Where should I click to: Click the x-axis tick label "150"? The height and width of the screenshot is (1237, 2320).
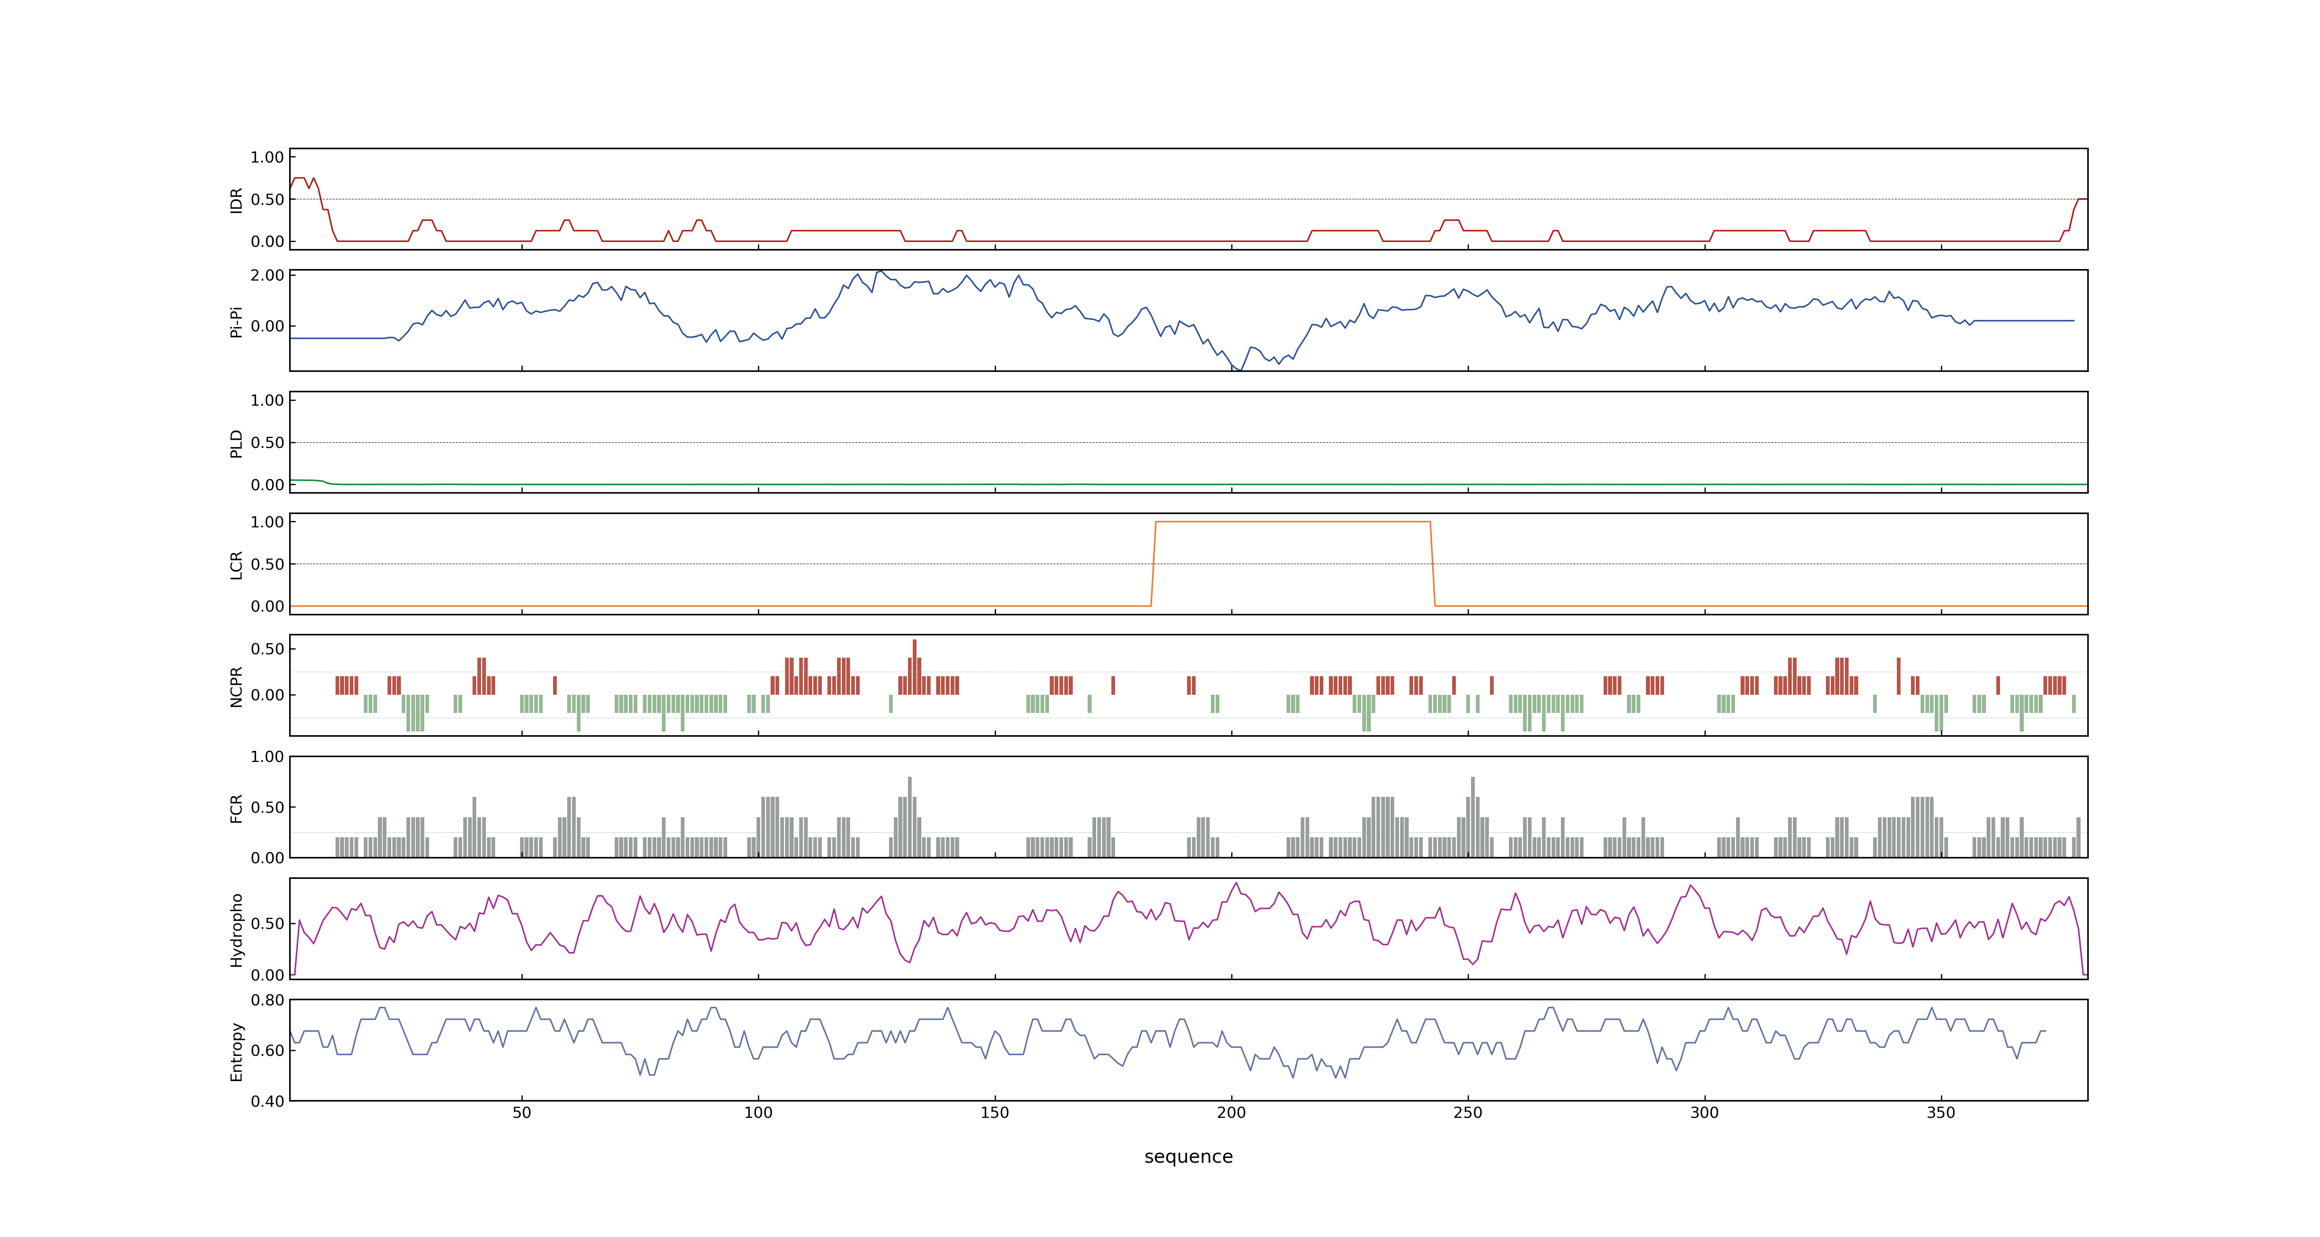(994, 1113)
